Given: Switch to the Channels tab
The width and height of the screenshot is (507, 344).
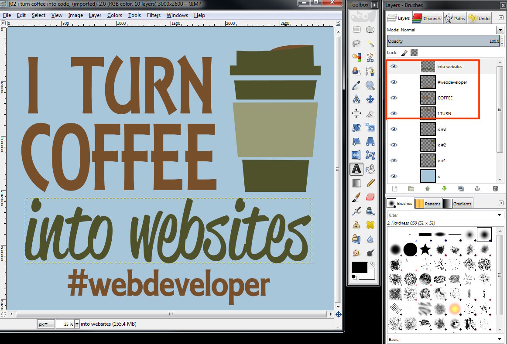Looking at the screenshot, I should pyautogui.click(x=427, y=18).
